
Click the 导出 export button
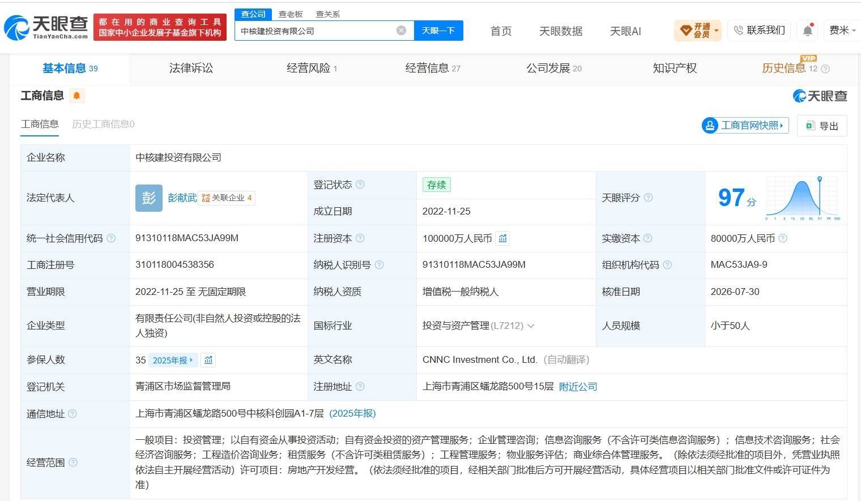point(822,126)
